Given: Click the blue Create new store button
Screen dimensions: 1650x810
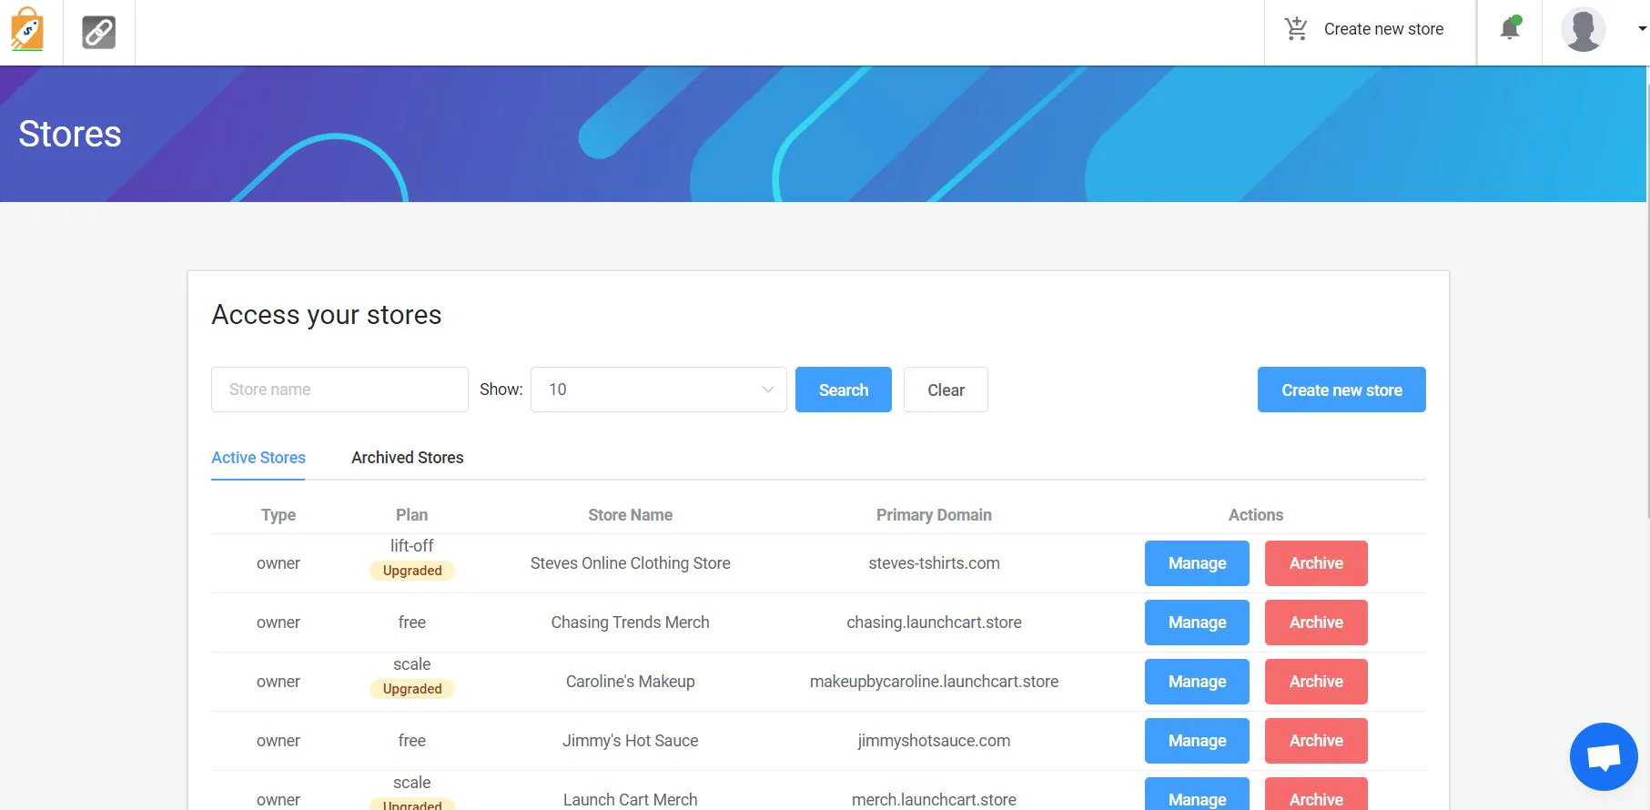Looking at the screenshot, I should pos(1341,390).
